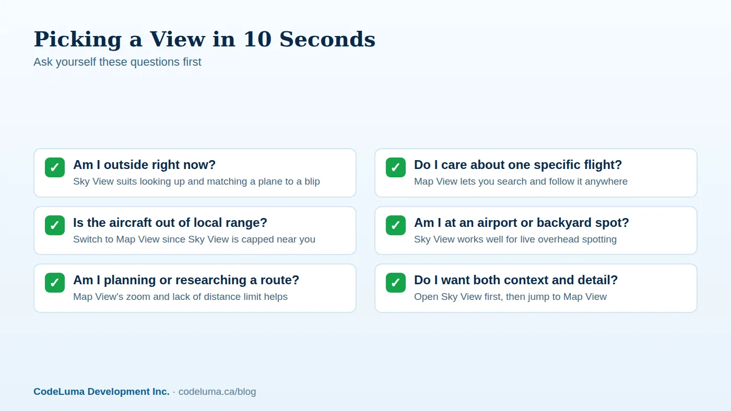Click the line 'Map View's zoom and lack of distance limit helps'

pos(180,297)
